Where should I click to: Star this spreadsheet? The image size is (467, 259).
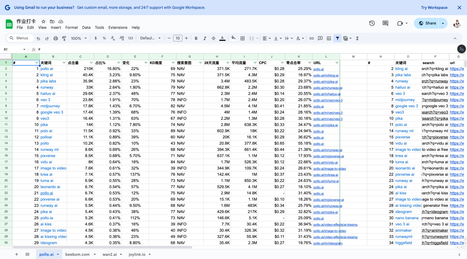point(44,22)
